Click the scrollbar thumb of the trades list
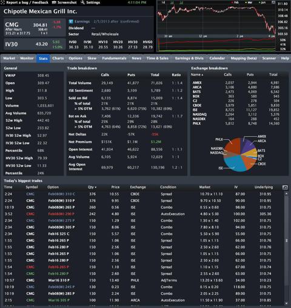This screenshot has height=308, width=291. coord(286,240)
